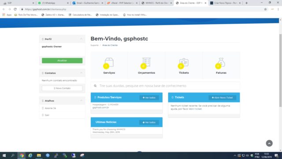The width and height of the screenshot is (282, 159).
Task: Launch Internet Explorer from taskbar
Action: coord(30,155)
